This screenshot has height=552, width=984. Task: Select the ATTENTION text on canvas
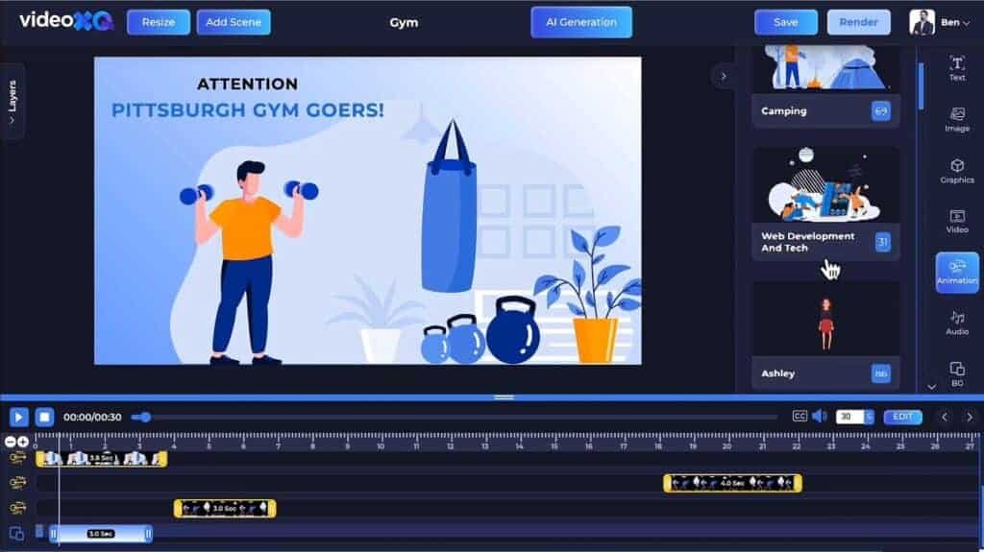pyautogui.click(x=247, y=84)
